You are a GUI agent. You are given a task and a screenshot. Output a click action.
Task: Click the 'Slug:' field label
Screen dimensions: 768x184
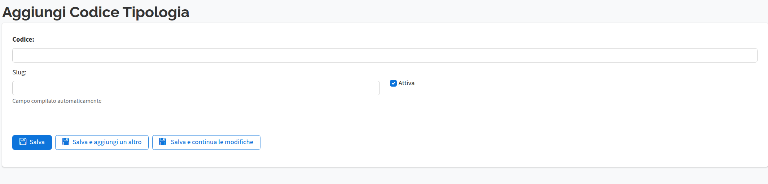point(19,72)
